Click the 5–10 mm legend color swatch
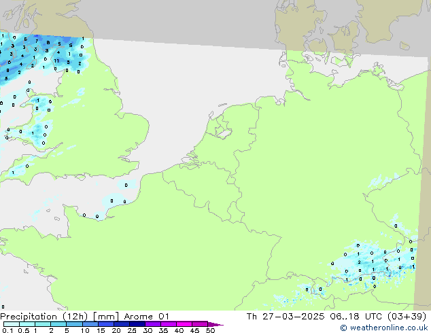This screenshot has height=333, width=431. [x=74, y=324]
